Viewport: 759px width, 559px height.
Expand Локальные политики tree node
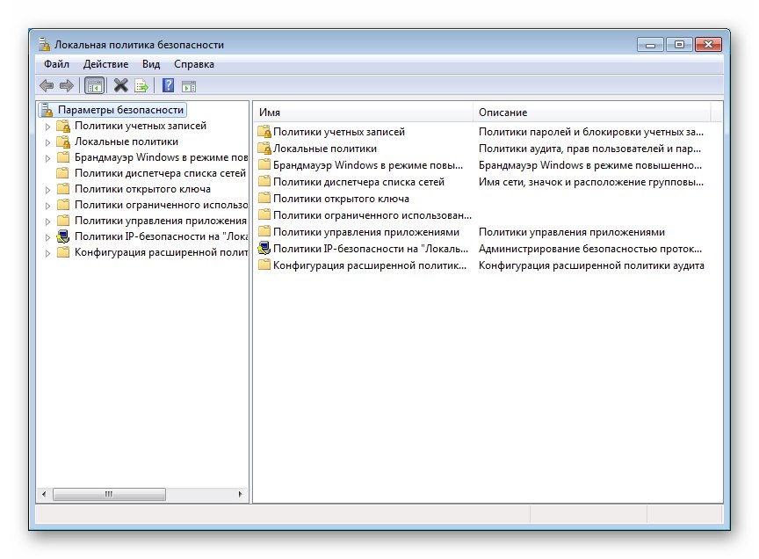(47, 142)
